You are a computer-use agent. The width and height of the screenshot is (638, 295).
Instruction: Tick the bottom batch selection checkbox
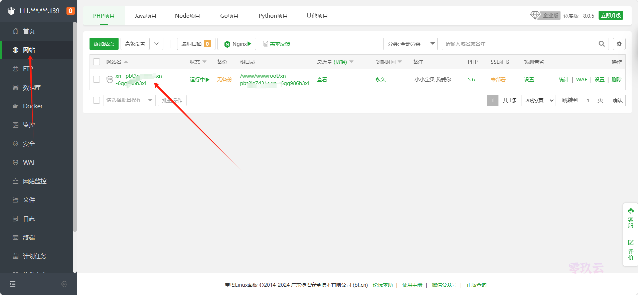pos(97,100)
